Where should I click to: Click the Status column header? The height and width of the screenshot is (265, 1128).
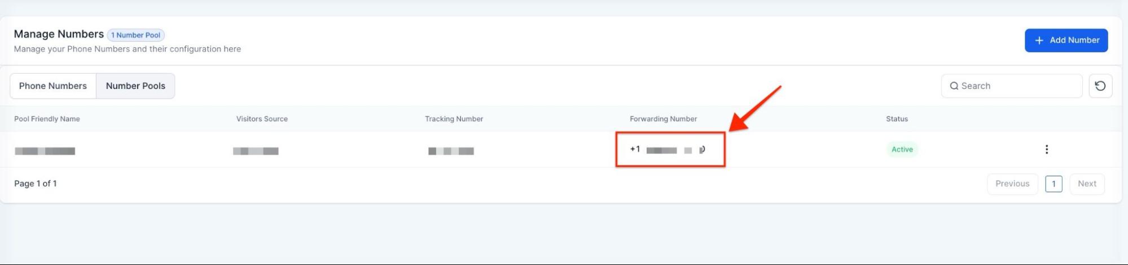click(x=897, y=119)
